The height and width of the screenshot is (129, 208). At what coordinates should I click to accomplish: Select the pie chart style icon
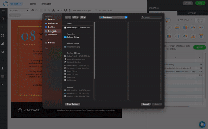185,27
